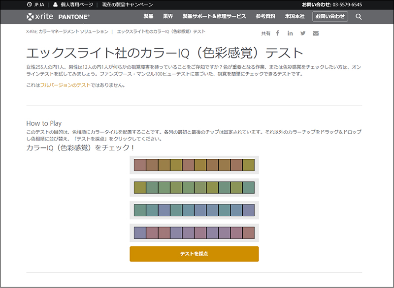The image size is (394, 288).
Task: Select first olive tile in row two
Action: pos(140,187)
